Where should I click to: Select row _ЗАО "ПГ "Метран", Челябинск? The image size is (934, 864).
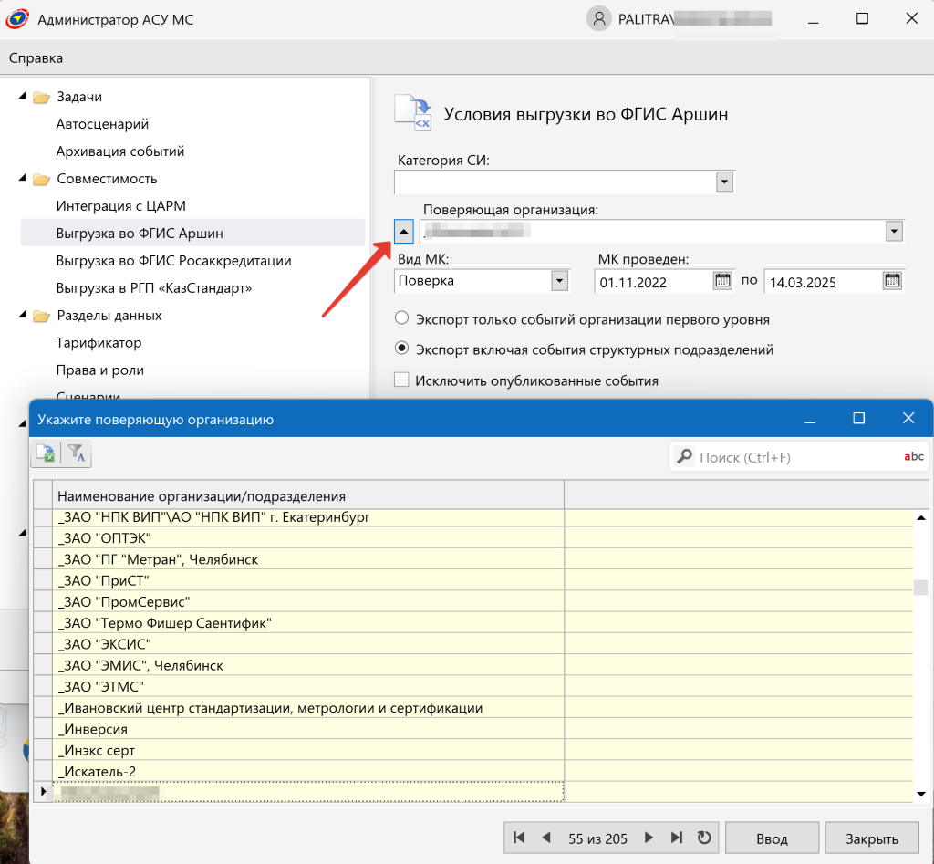click(308, 559)
